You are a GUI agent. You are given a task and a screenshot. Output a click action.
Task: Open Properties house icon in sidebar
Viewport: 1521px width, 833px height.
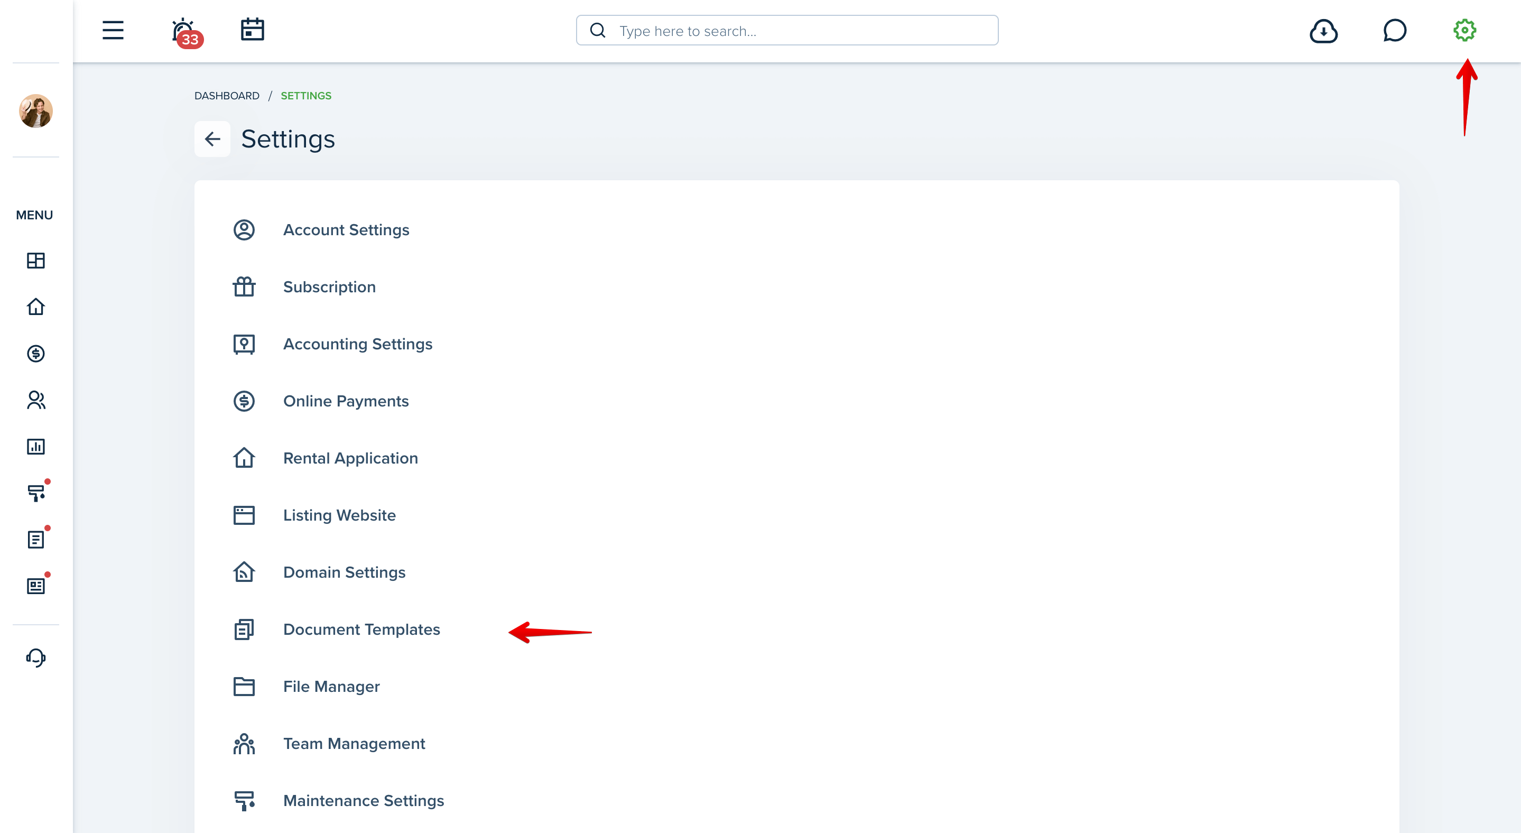tap(35, 307)
